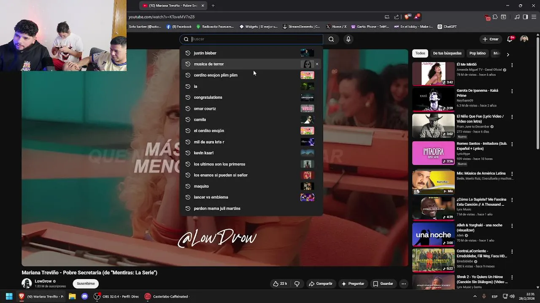Open 'Imitadora' video thumbnail
540x303 pixels.
point(433,153)
